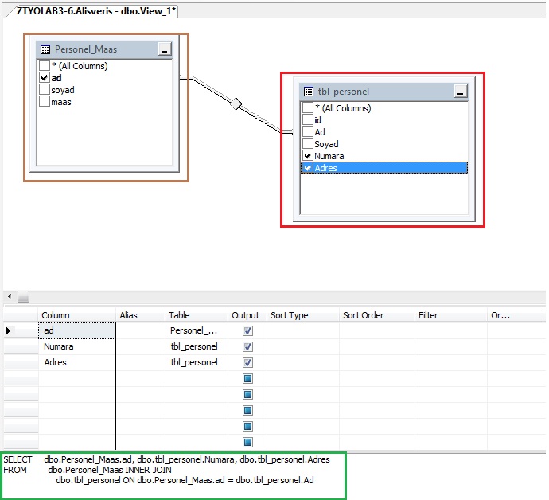This screenshot has width=549, height=500.
Task: Open the Sort Type cell for ad
Action: [302, 330]
